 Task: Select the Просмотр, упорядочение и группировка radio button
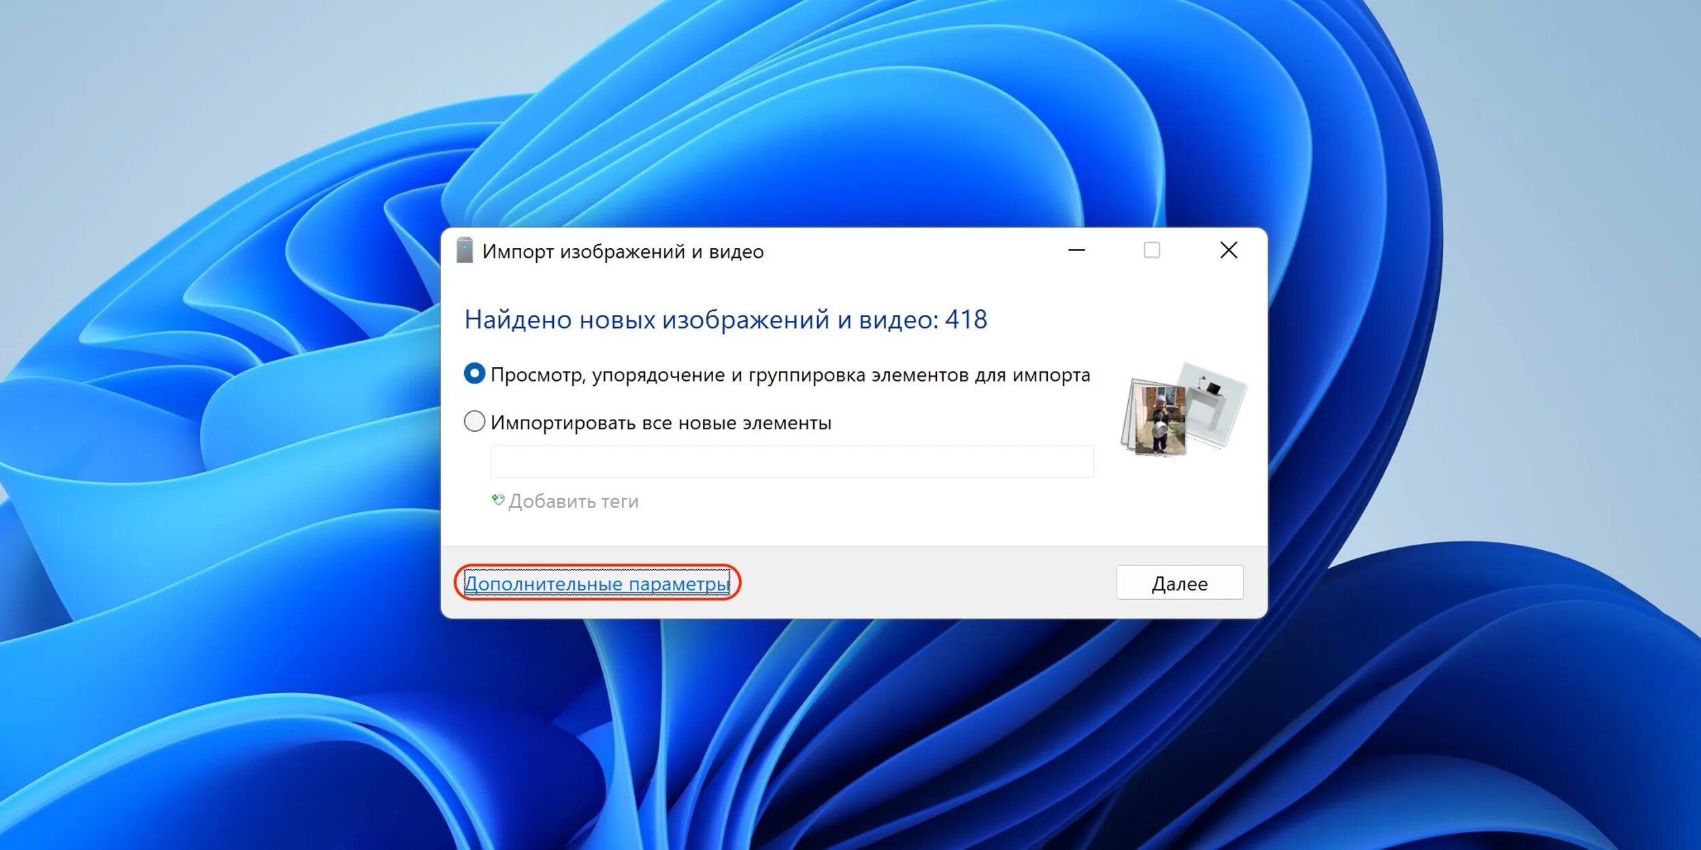pos(474,374)
